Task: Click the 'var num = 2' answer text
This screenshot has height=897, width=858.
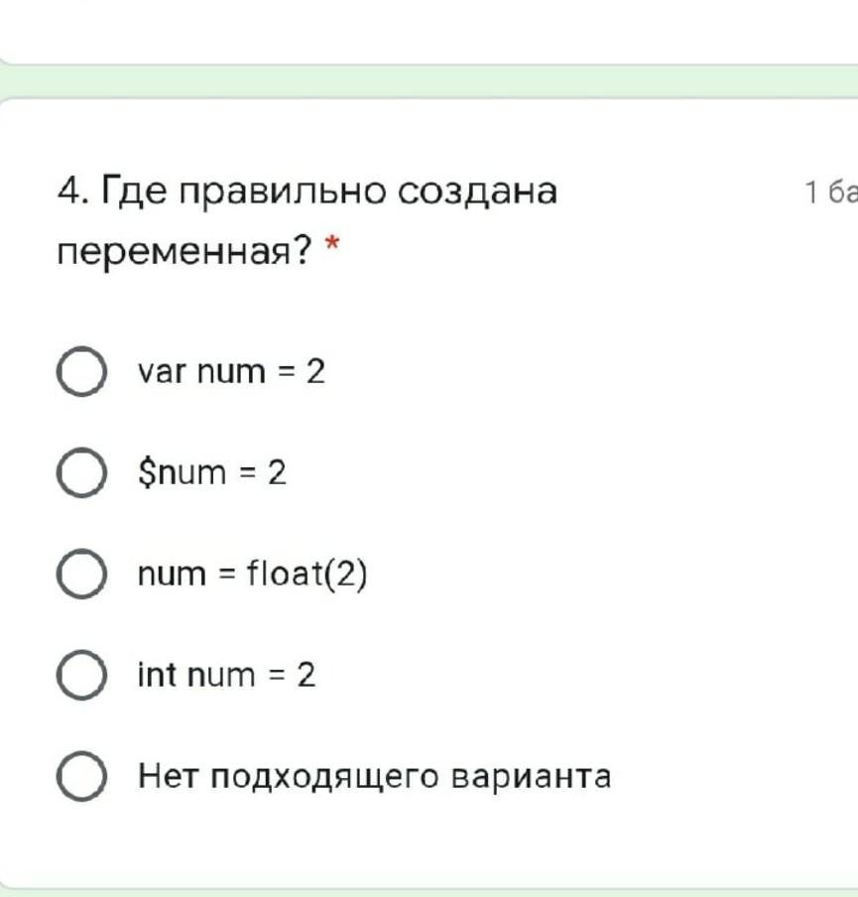Action: click(x=231, y=372)
